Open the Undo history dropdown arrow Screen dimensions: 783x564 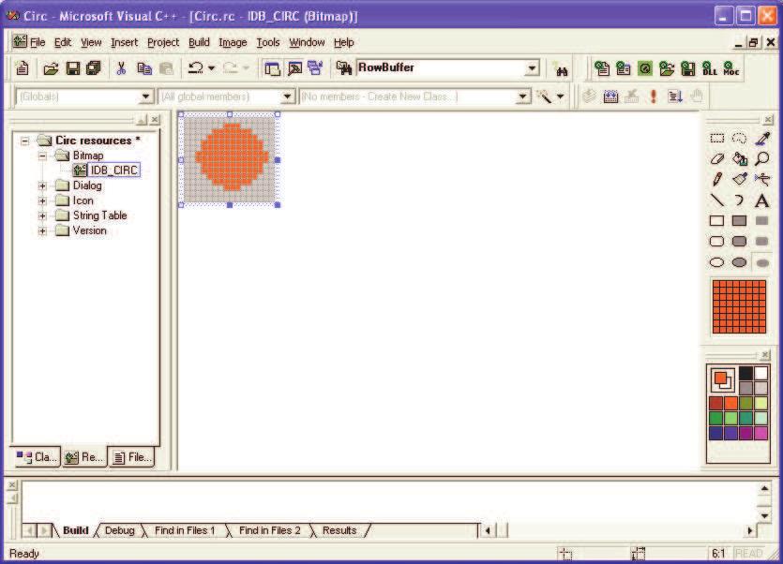tap(211, 67)
